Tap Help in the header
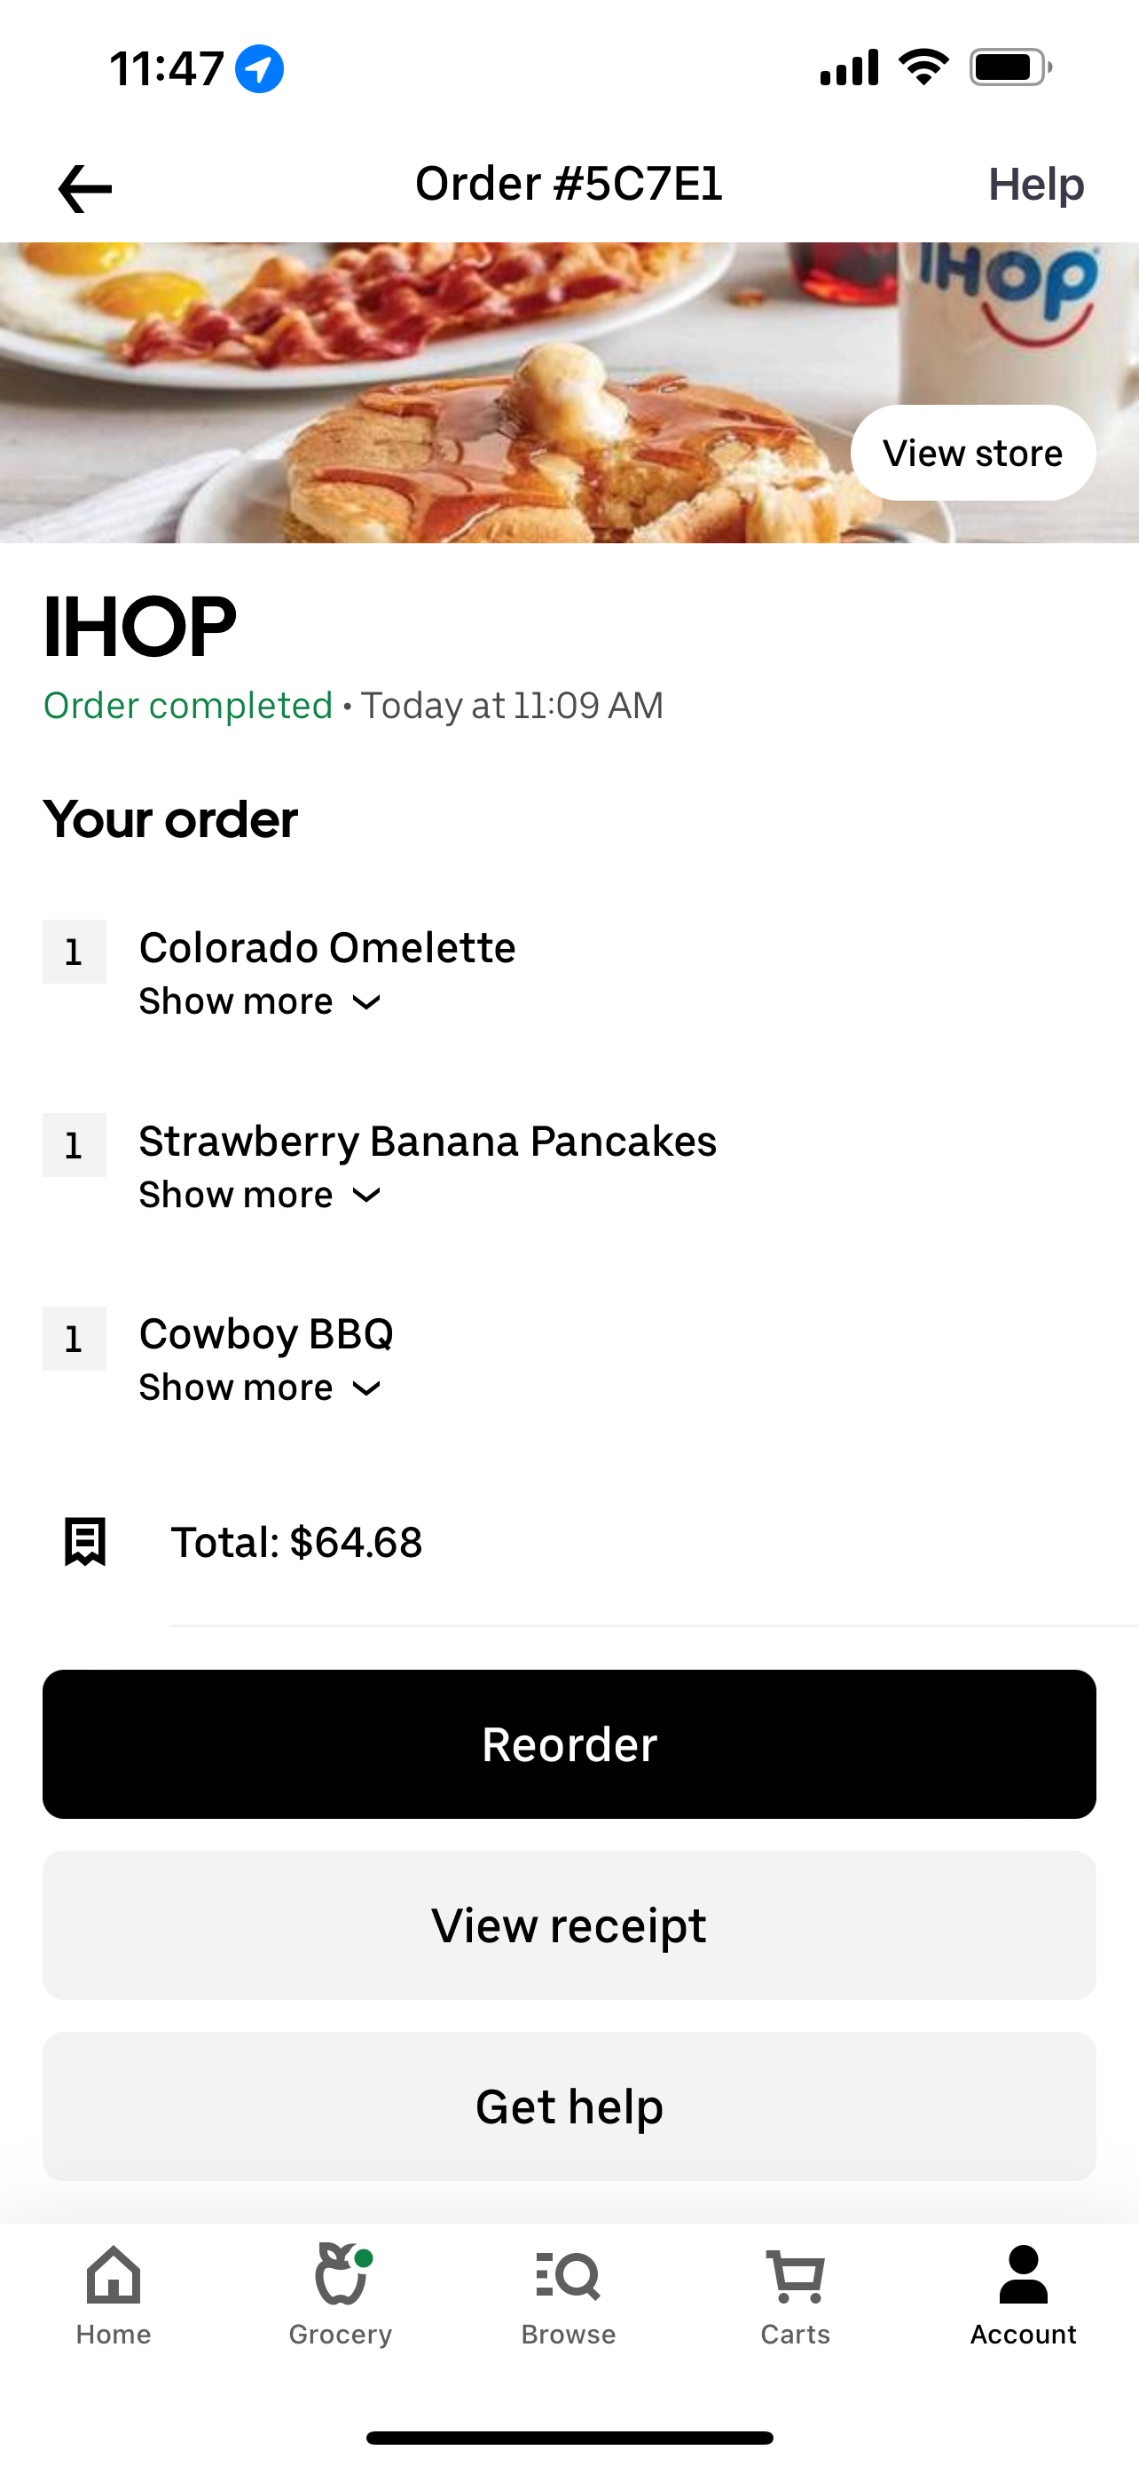The width and height of the screenshot is (1139, 2466). click(x=1036, y=184)
